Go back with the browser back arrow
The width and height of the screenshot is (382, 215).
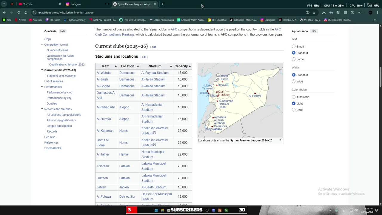[x=4, y=13]
